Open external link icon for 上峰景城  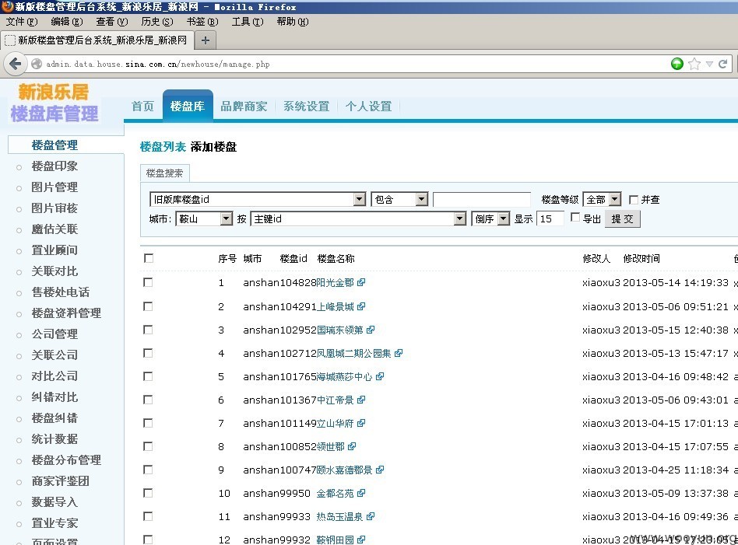(x=361, y=306)
